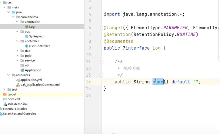
Task: Click the java source folder icon
Action: (x=13, y=12)
